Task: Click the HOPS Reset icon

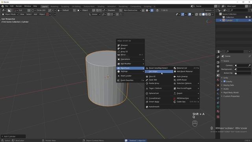Action: [175, 80]
